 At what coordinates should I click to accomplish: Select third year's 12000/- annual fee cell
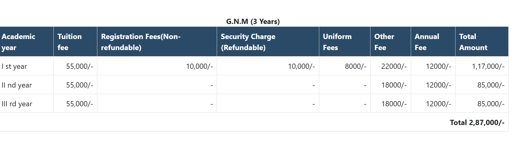click(x=438, y=104)
